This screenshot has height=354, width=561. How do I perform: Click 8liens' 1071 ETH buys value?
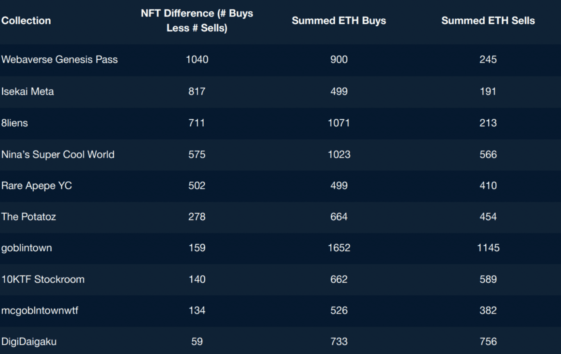coord(339,123)
